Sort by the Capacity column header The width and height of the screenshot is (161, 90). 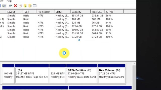tap(80, 12)
